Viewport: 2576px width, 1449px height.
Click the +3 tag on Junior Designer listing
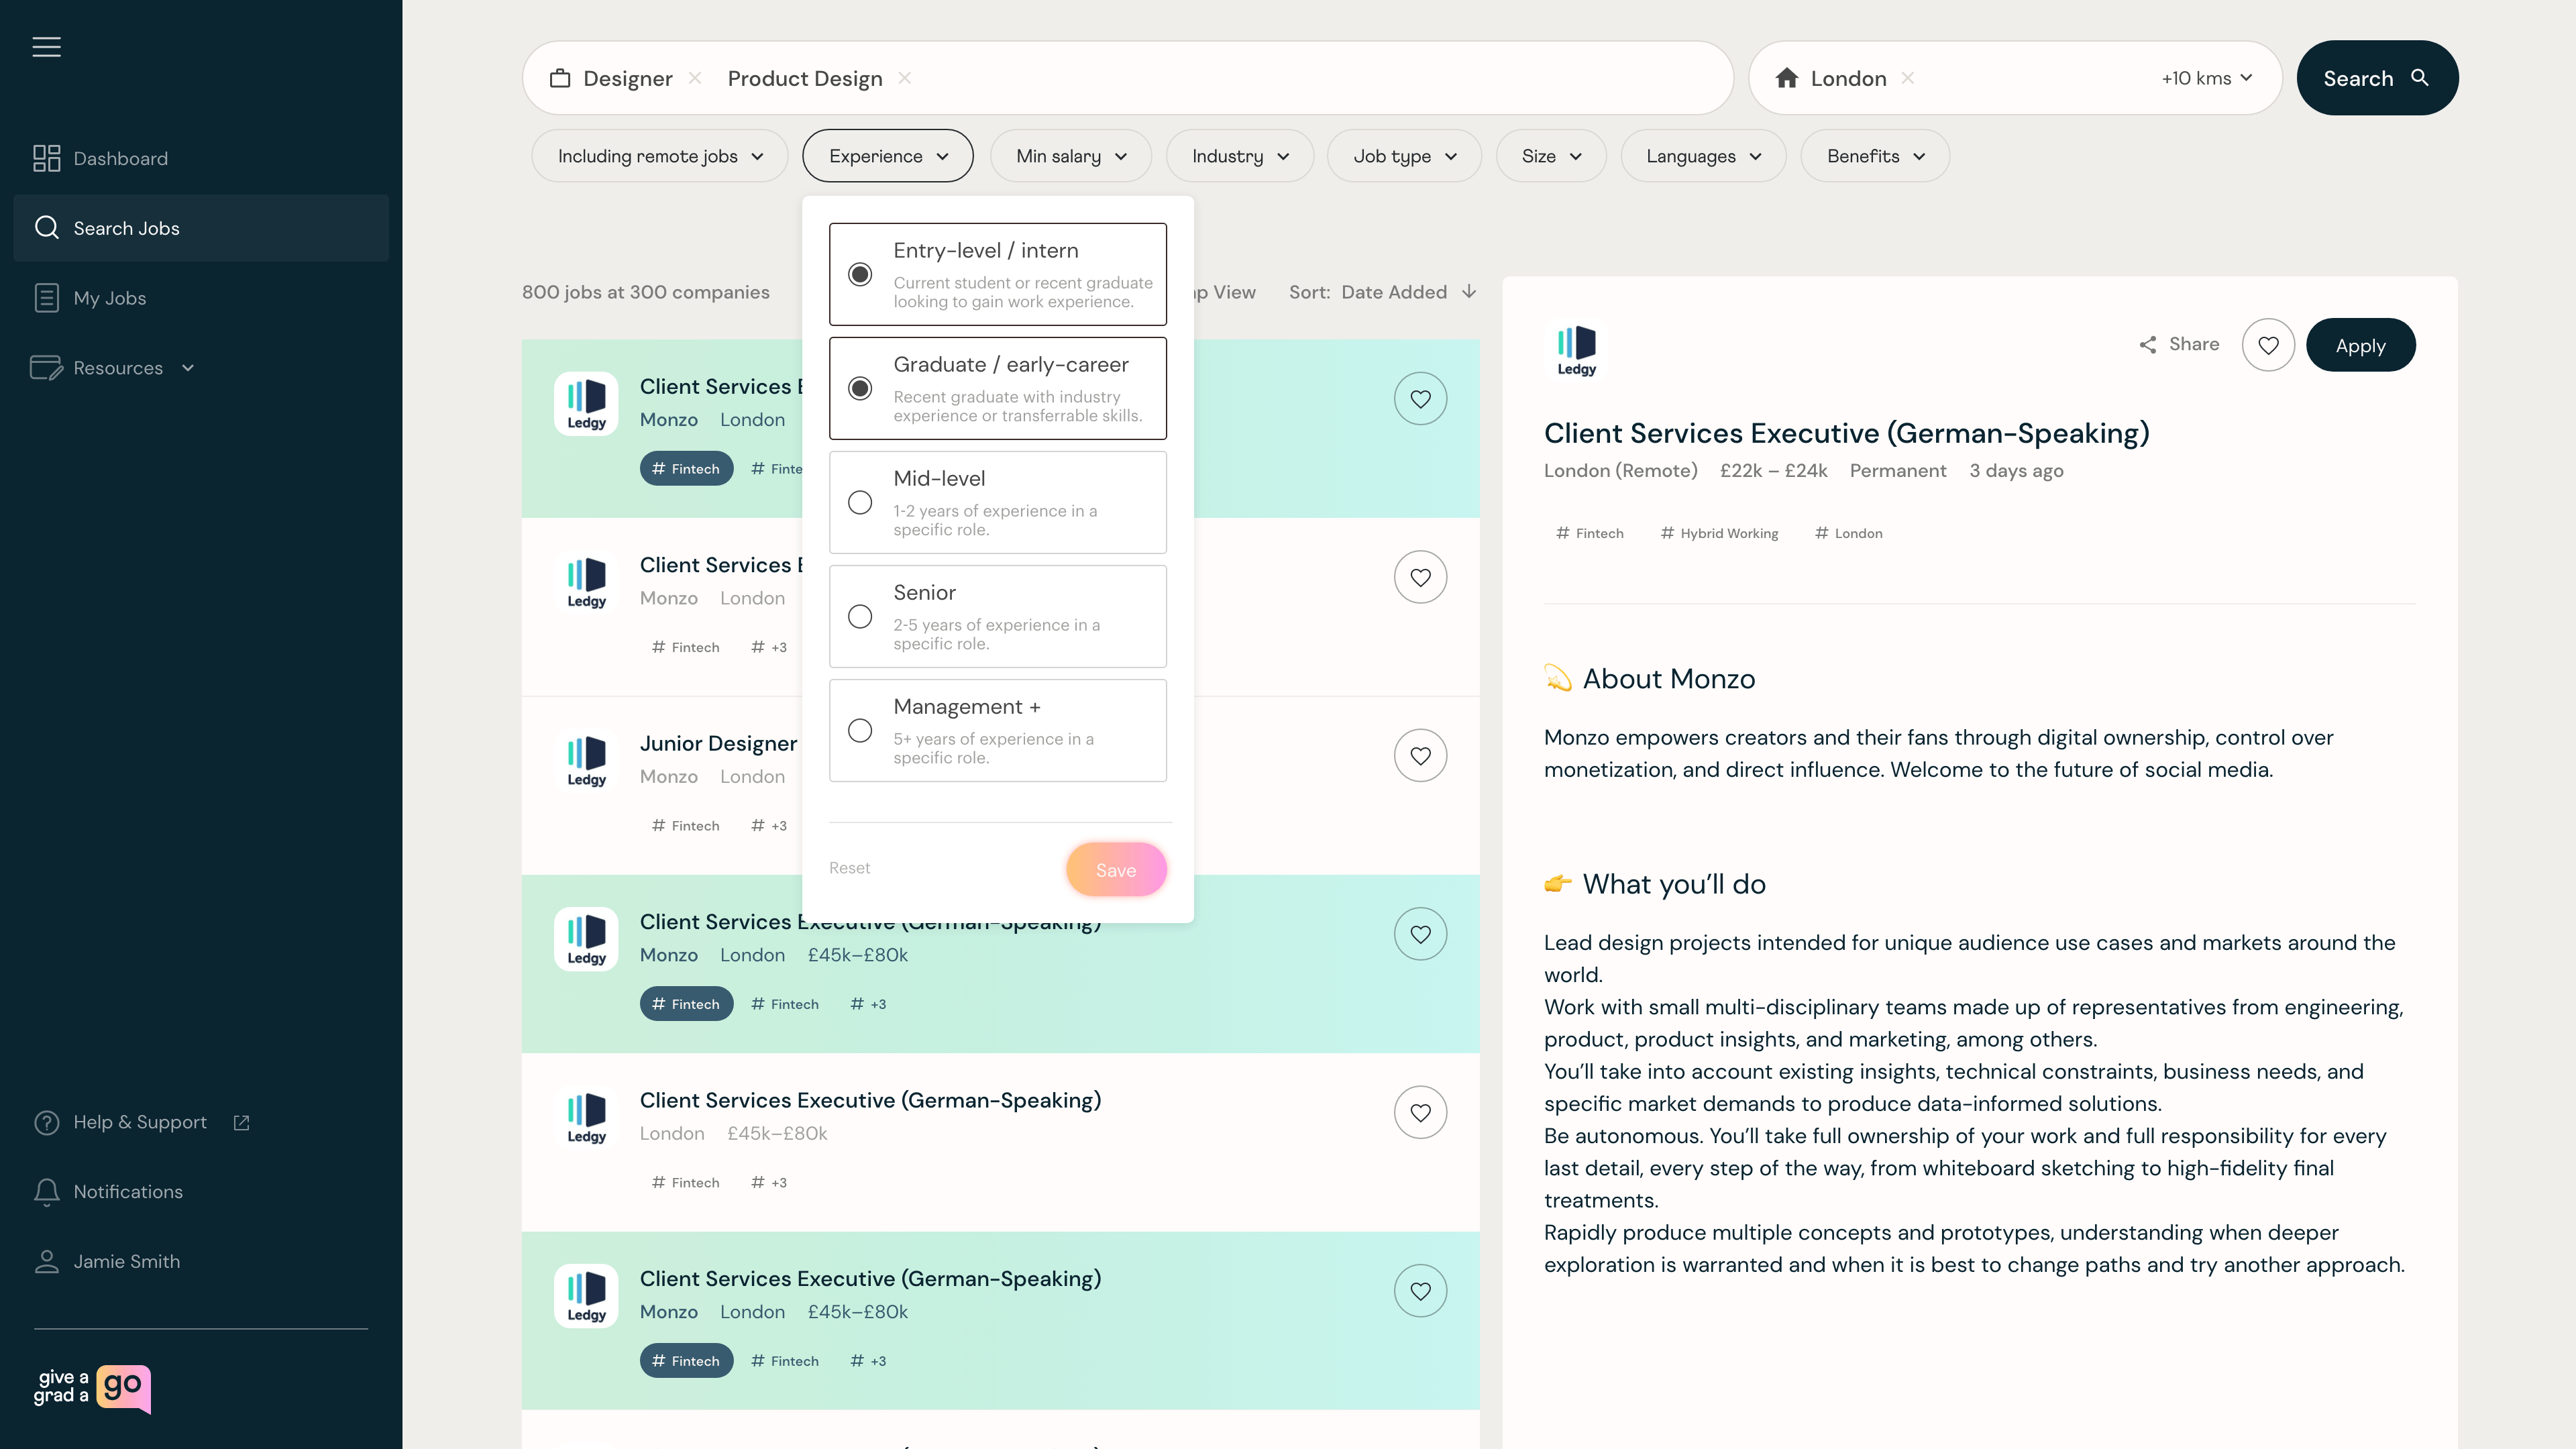[769, 826]
